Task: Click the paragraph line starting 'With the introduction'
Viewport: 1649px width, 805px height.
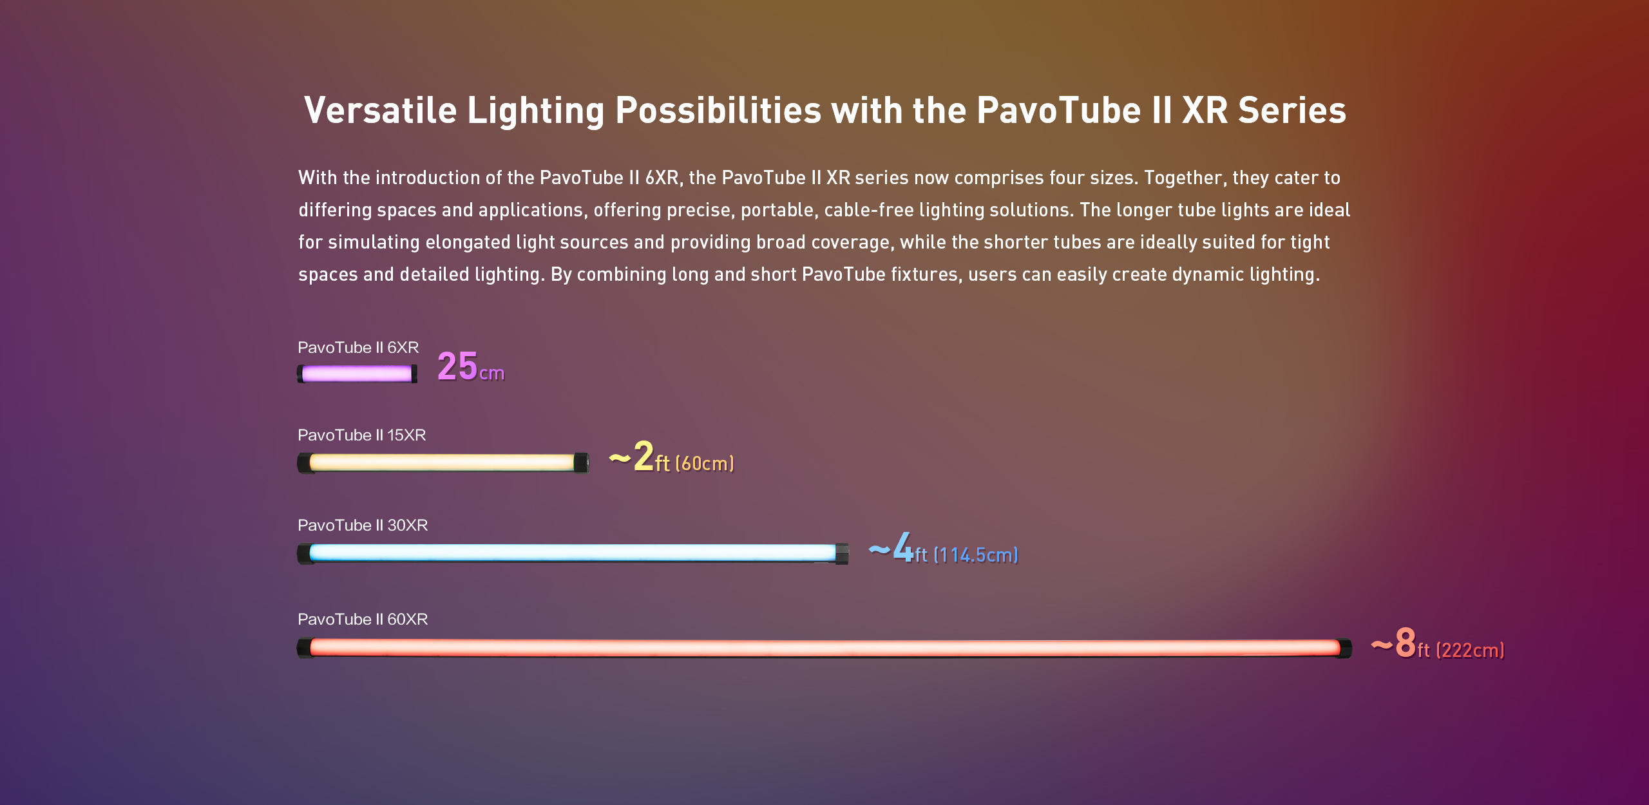Action: click(x=819, y=178)
